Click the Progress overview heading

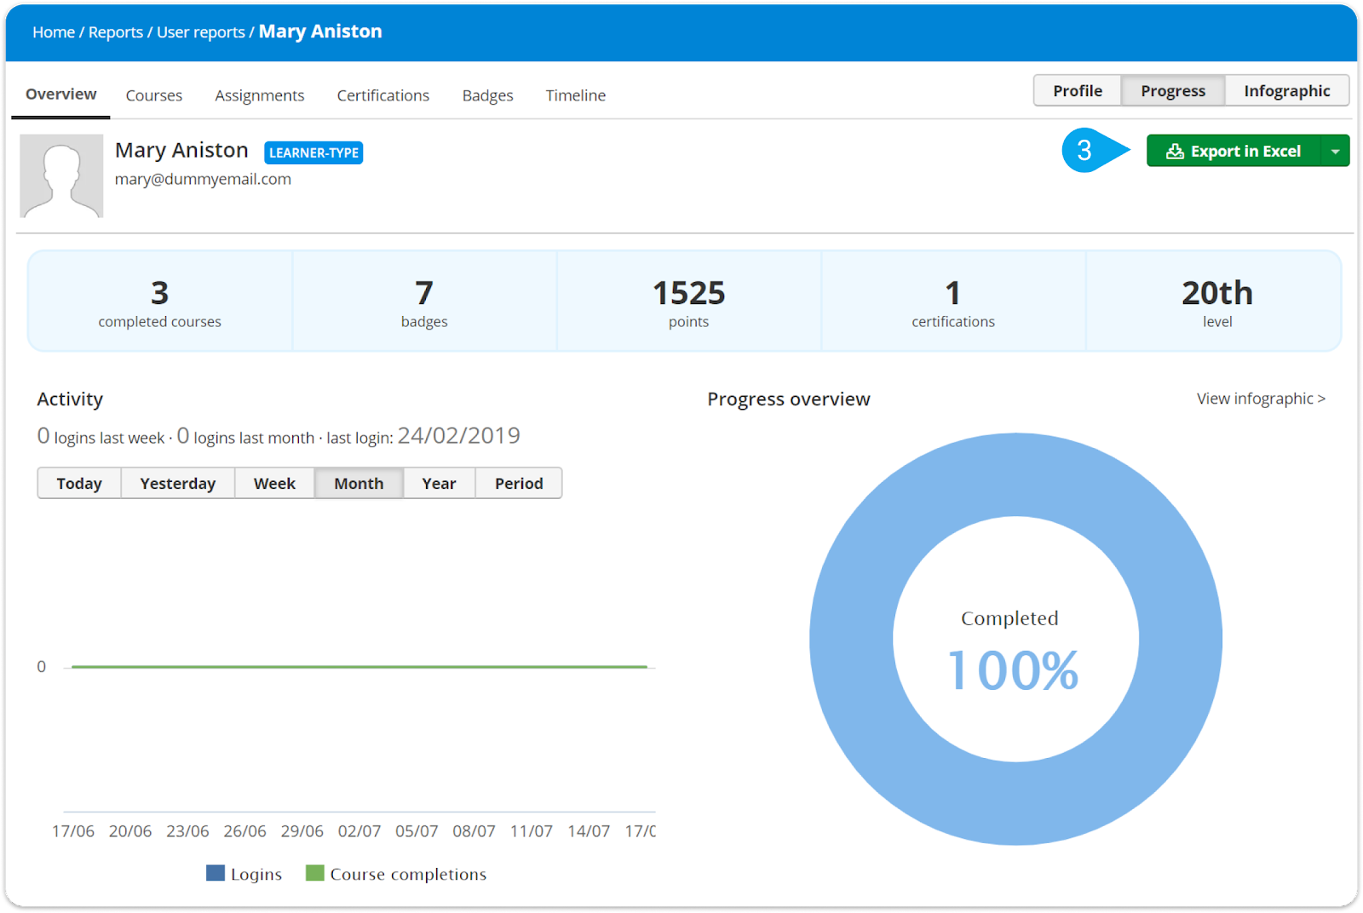tap(789, 399)
